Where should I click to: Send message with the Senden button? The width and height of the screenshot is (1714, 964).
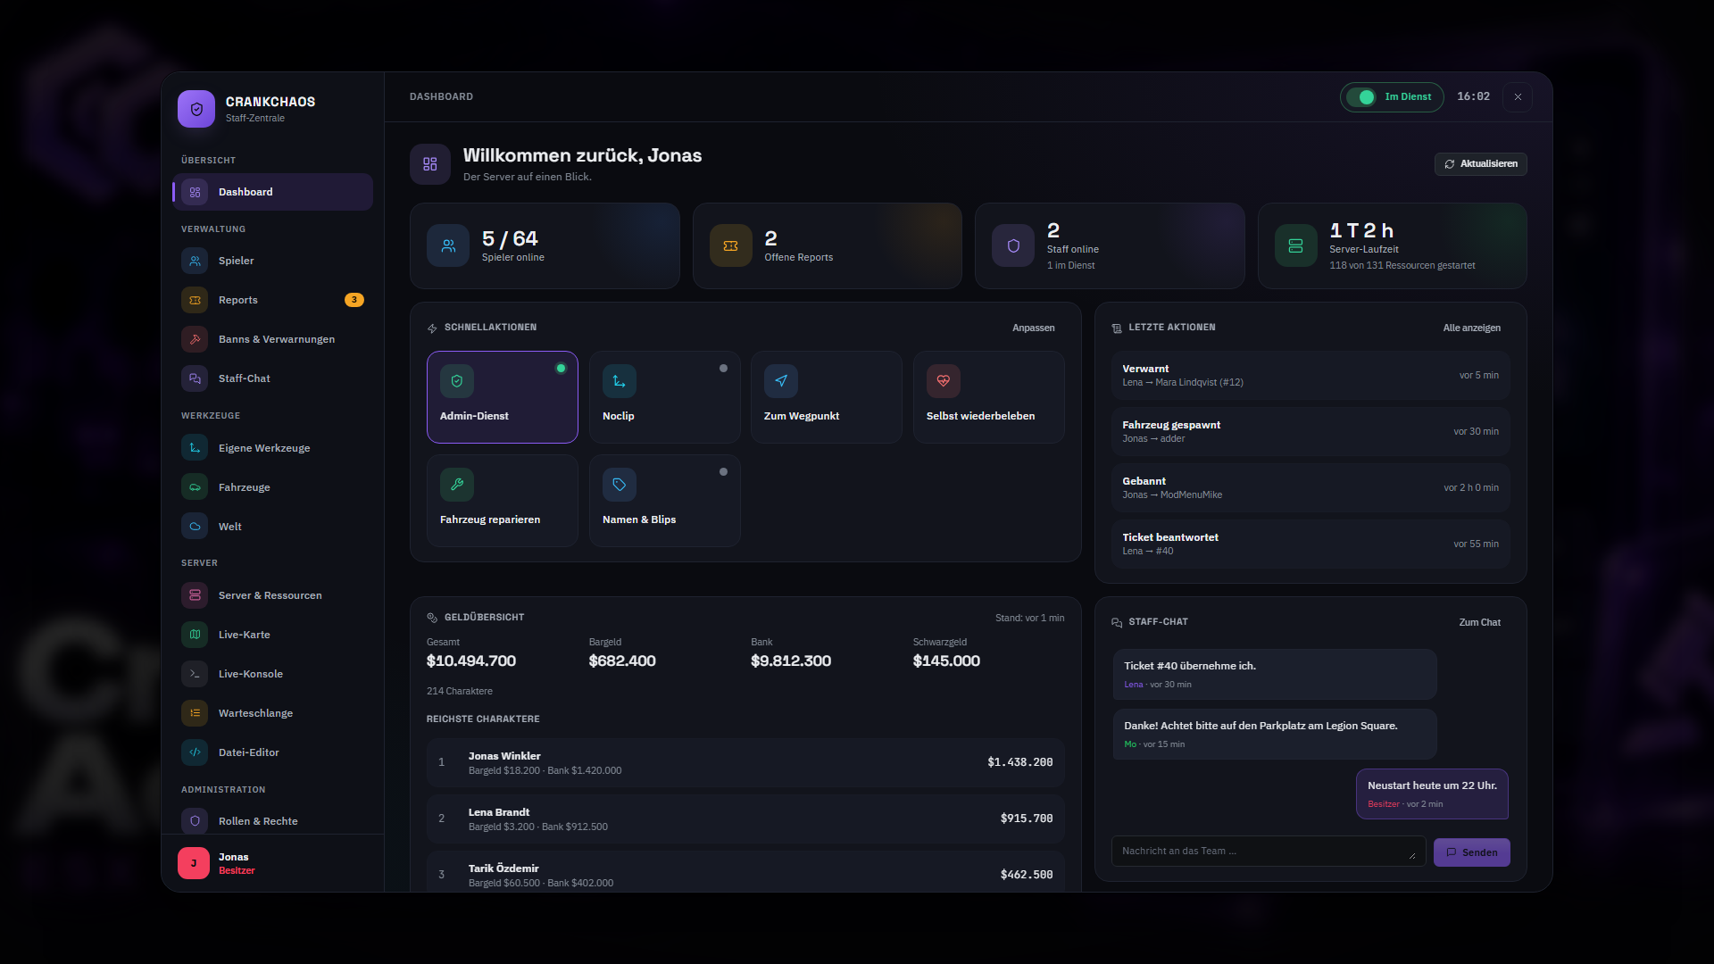pos(1472,852)
